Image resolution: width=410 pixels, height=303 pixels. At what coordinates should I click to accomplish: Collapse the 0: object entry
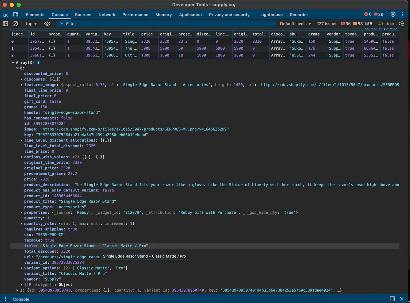(x=17, y=68)
